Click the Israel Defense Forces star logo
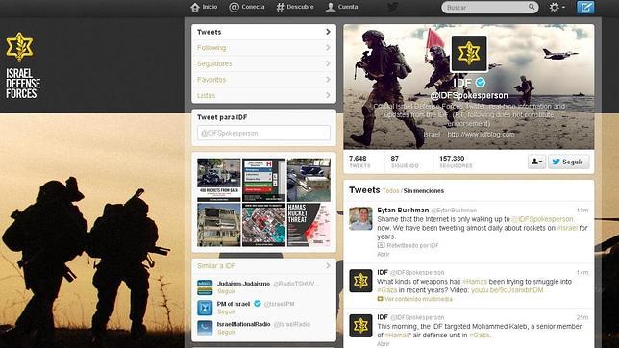Image resolution: width=619 pixels, height=348 pixels. click(19, 47)
